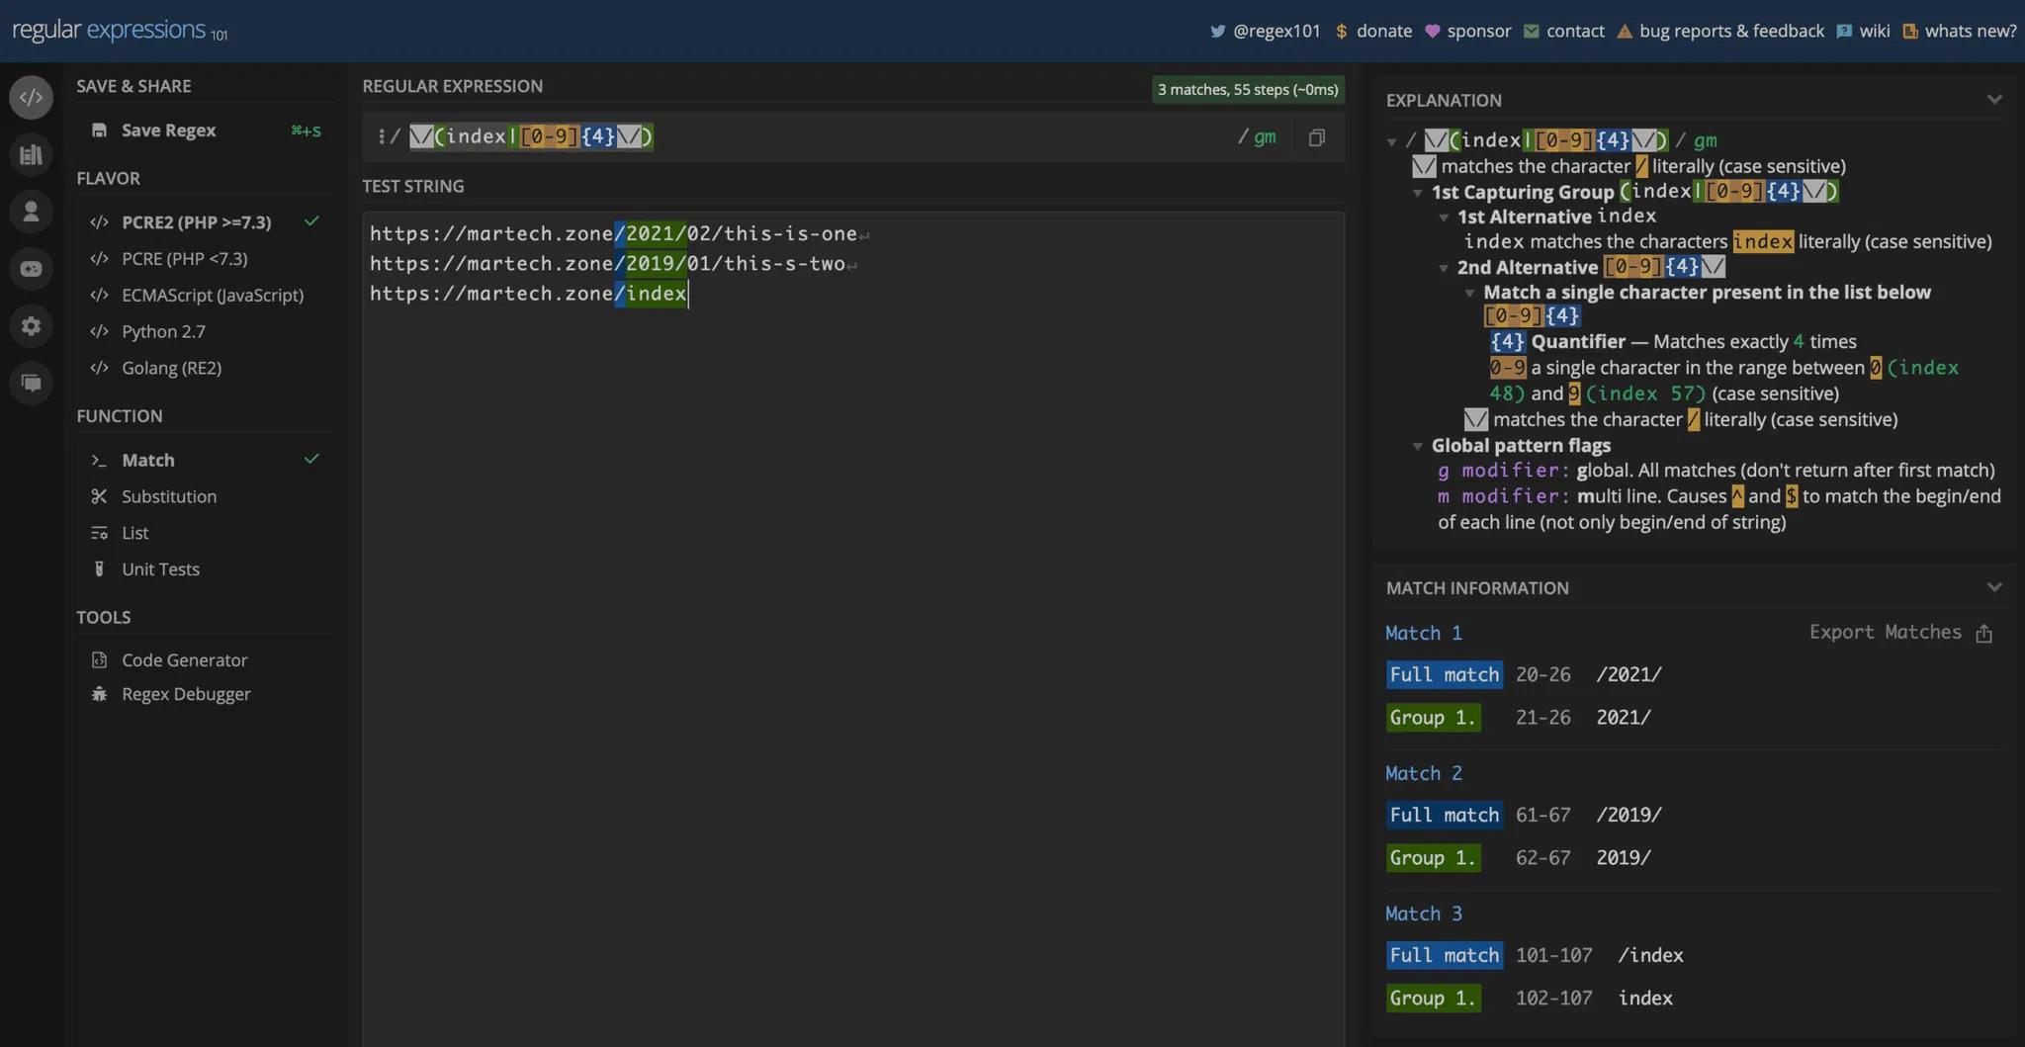Collapse the 1st Capturing Group tree node
Viewport: 2025px width, 1047px height.
1418,193
